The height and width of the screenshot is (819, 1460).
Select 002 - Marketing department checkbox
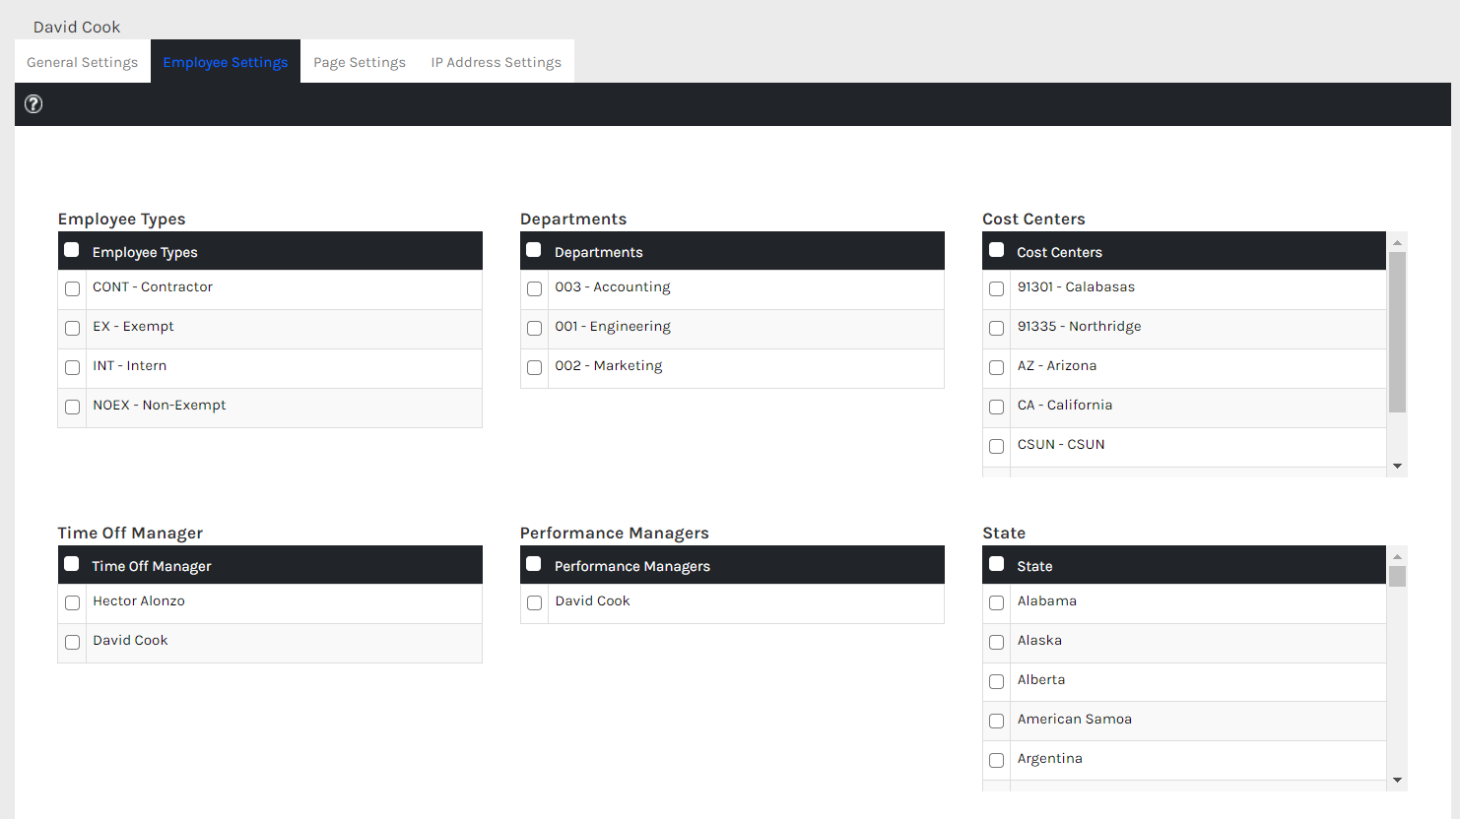[534, 367]
